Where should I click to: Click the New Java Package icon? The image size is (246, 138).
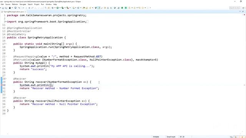click(73, 8)
